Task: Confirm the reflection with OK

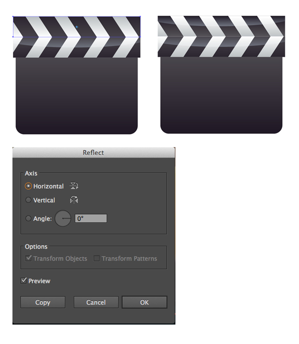Action: click(x=145, y=302)
